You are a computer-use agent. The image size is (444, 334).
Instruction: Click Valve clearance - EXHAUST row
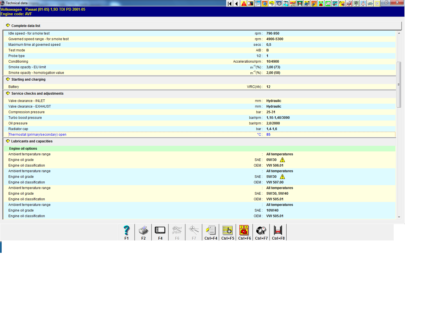click(x=200, y=106)
